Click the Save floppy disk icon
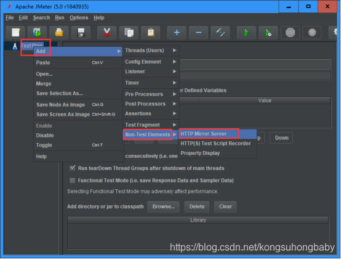 coord(81,33)
